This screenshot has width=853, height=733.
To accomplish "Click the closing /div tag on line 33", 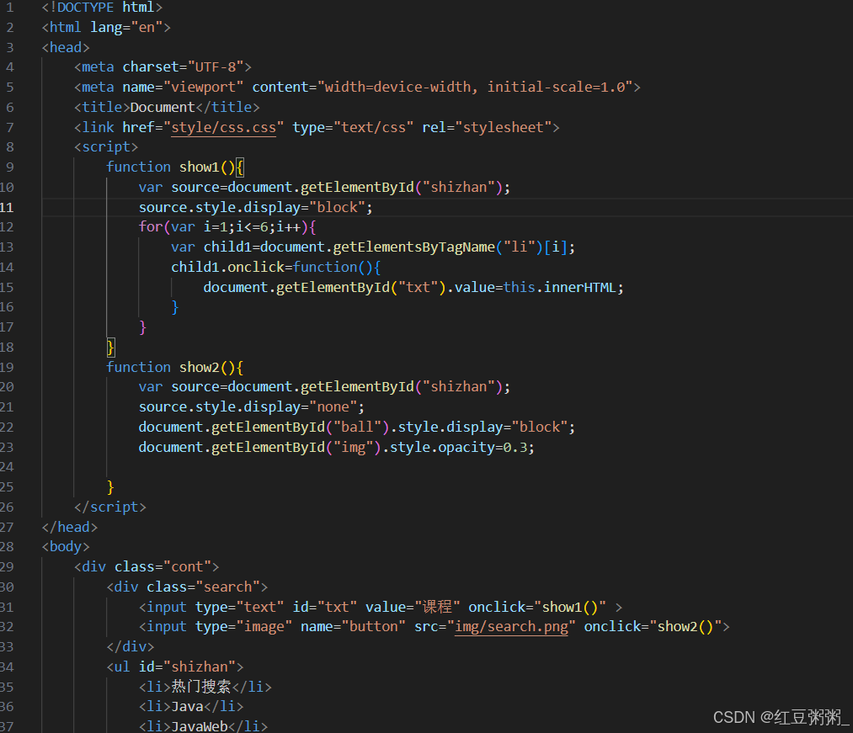I will click(x=130, y=646).
